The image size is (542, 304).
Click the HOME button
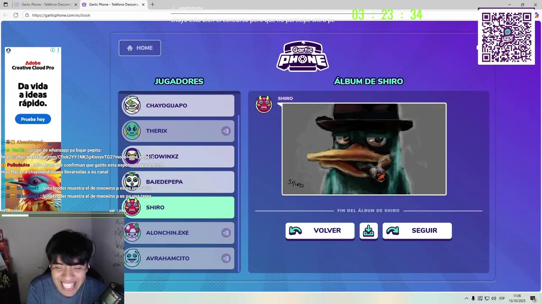coord(140,48)
